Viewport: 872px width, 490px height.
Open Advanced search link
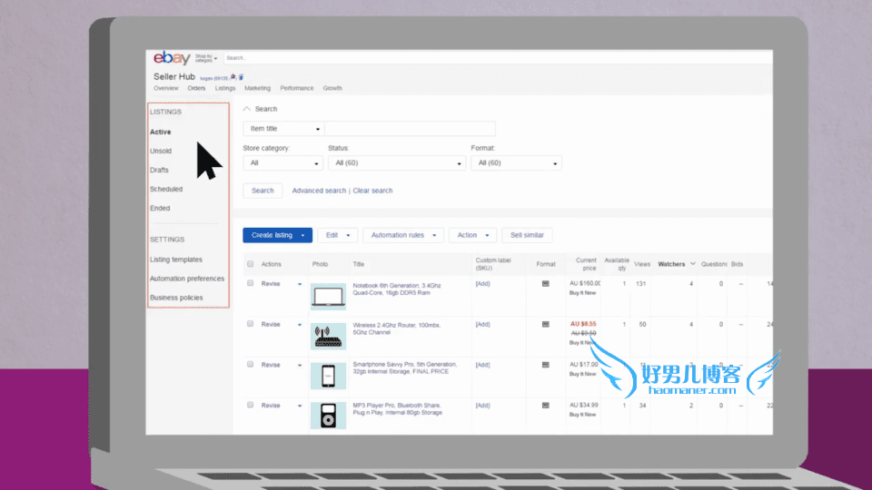[319, 191]
